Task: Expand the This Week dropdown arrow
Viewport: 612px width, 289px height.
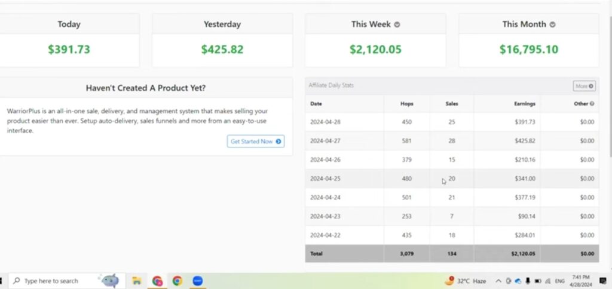Action: pos(397,24)
